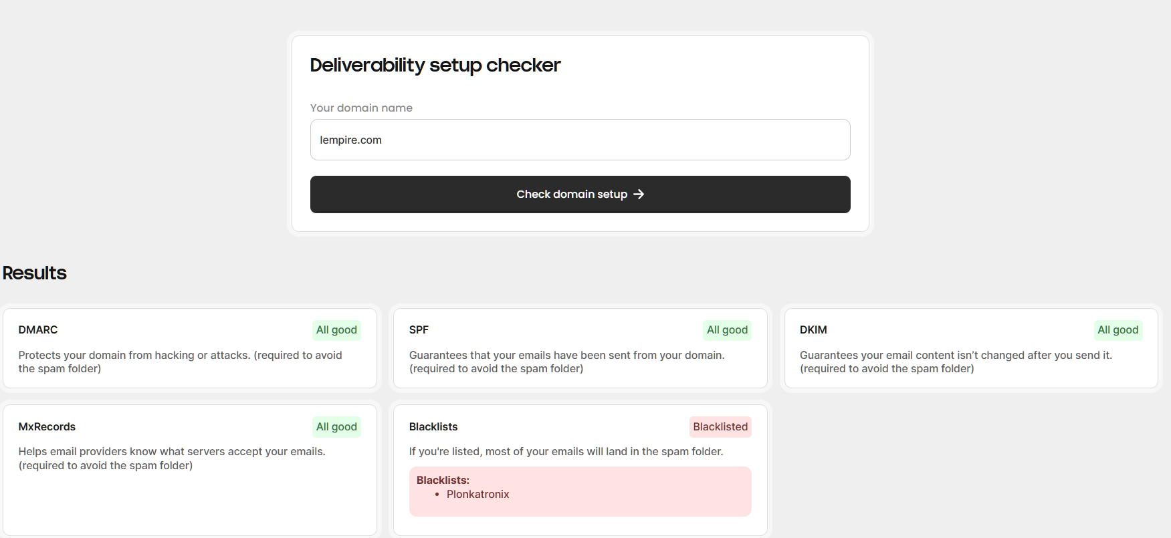1171x538 pixels.
Task: Click the bold Blacklists: label in pink box
Action: point(443,481)
